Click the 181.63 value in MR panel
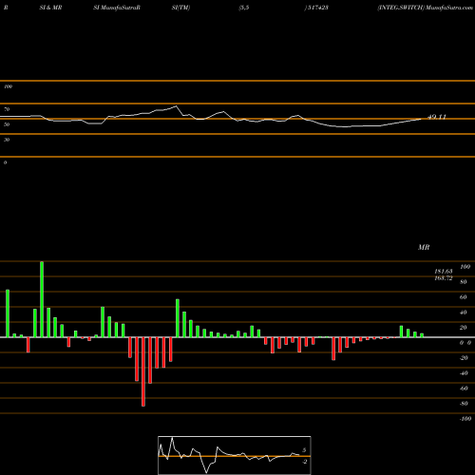The width and height of the screenshot is (475, 475). (x=444, y=272)
